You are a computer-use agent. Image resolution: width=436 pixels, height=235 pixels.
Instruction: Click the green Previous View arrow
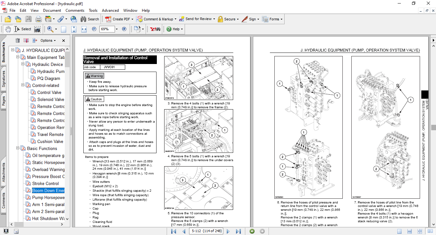click(x=252, y=231)
